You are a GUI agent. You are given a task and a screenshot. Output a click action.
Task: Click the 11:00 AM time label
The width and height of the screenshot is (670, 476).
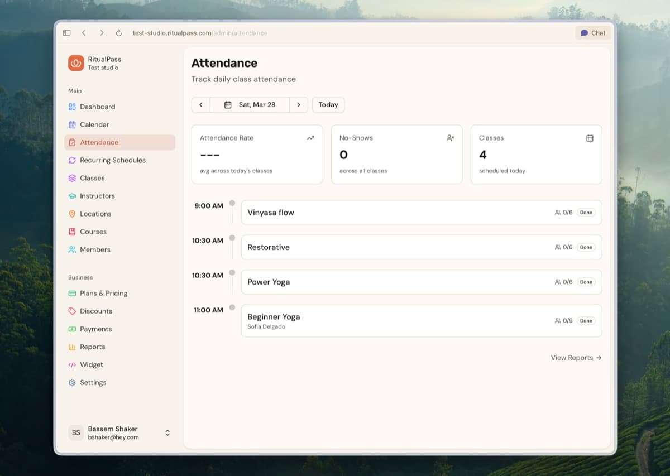(208, 310)
